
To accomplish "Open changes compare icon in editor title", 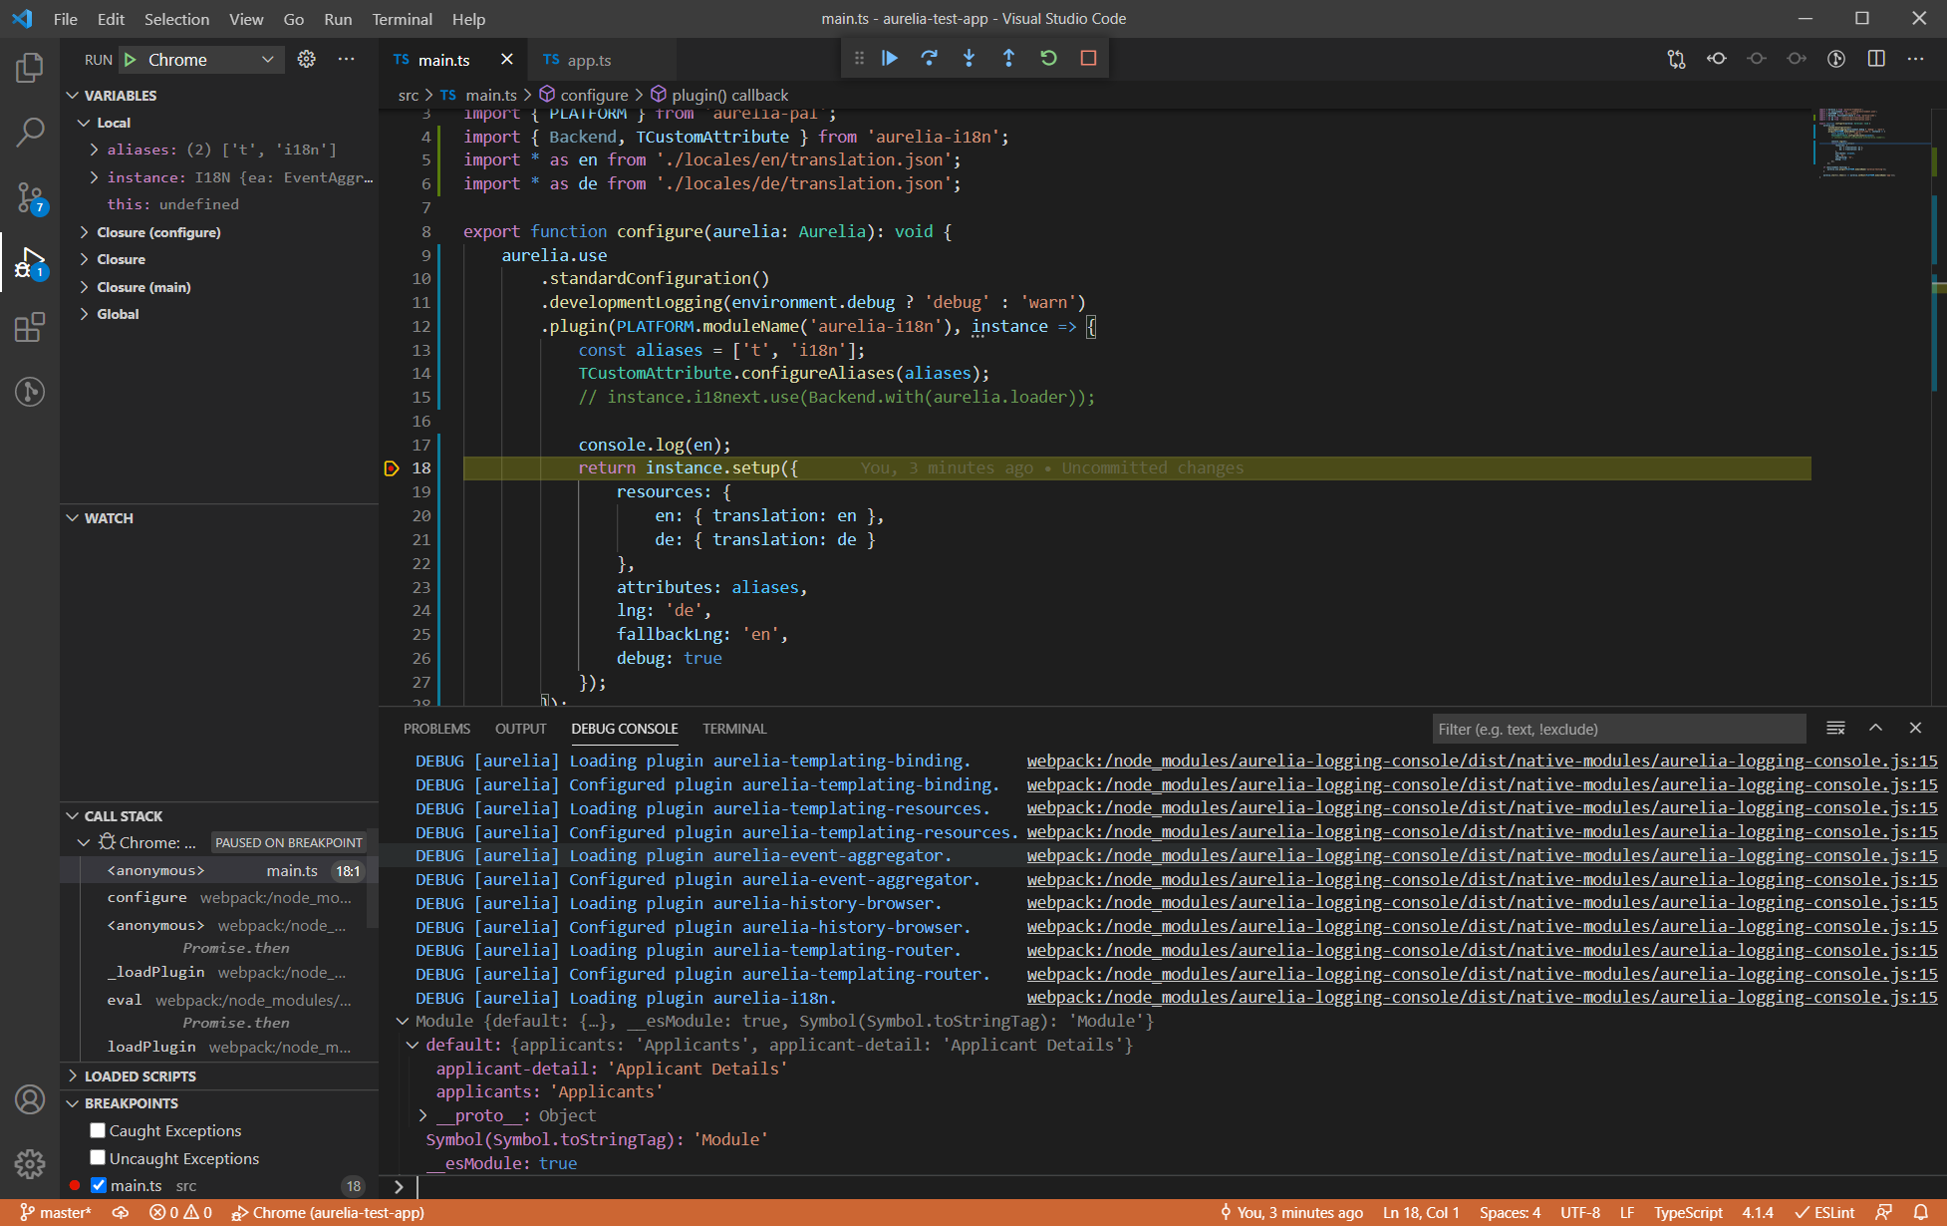I will pyautogui.click(x=1676, y=60).
